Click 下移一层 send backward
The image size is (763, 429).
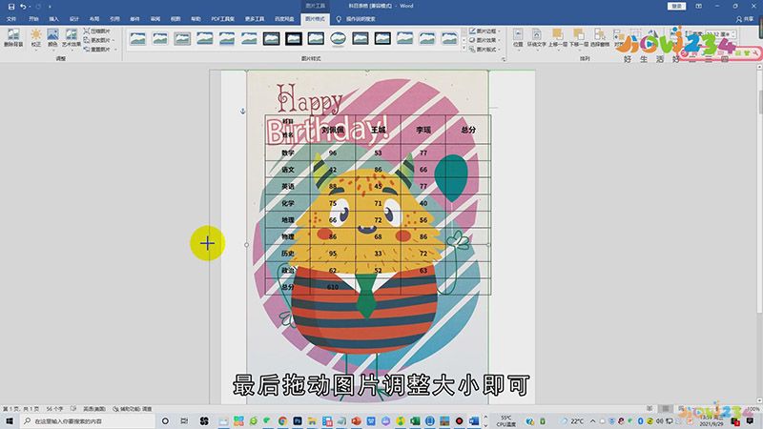click(x=578, y=38)
